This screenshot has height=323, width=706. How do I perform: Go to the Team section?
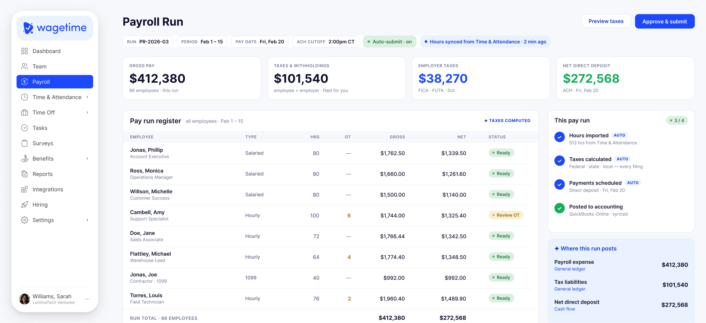[55, 66]
